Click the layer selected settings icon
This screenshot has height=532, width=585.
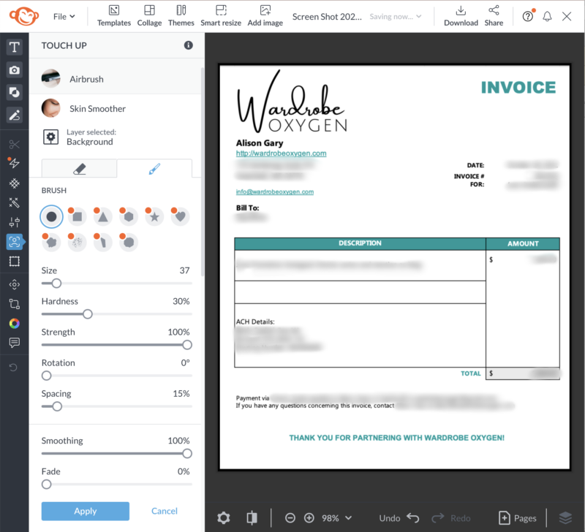[x=50, y=137]
